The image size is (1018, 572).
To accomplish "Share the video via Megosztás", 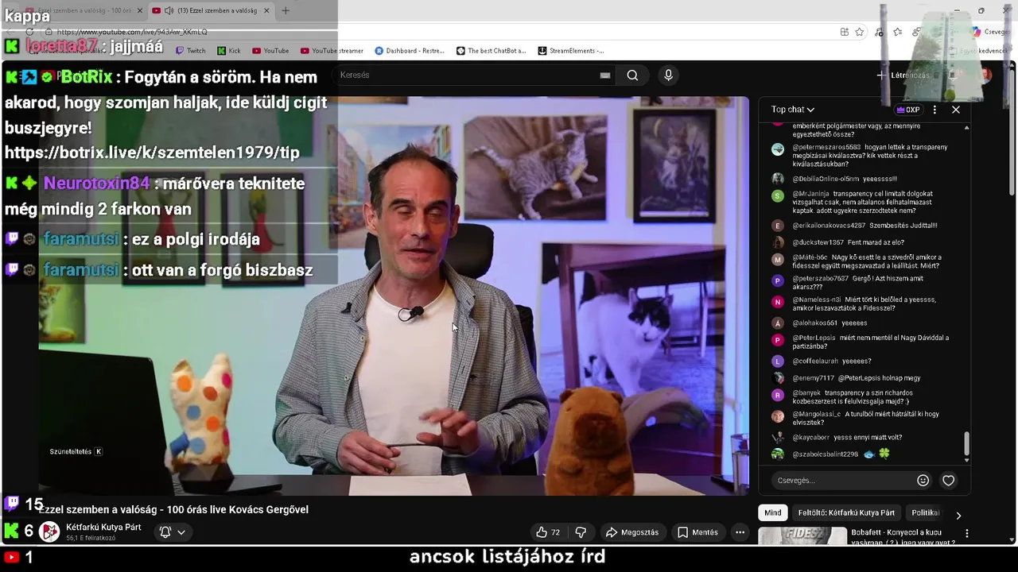I will pyautogui.click(x=632, y=532).
